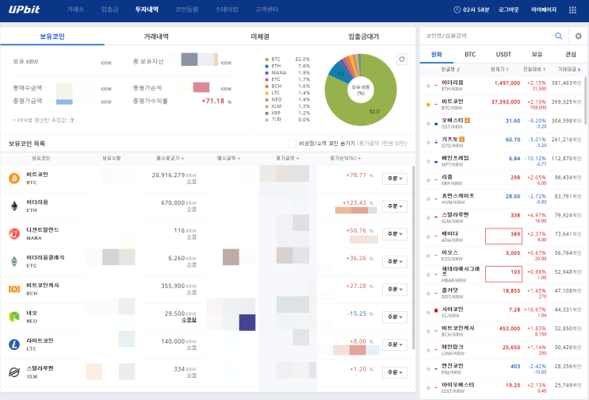The image size is (589, 400).
Task: Click the Bitcoin Cash BCH icon
Action: pos(14,289)
